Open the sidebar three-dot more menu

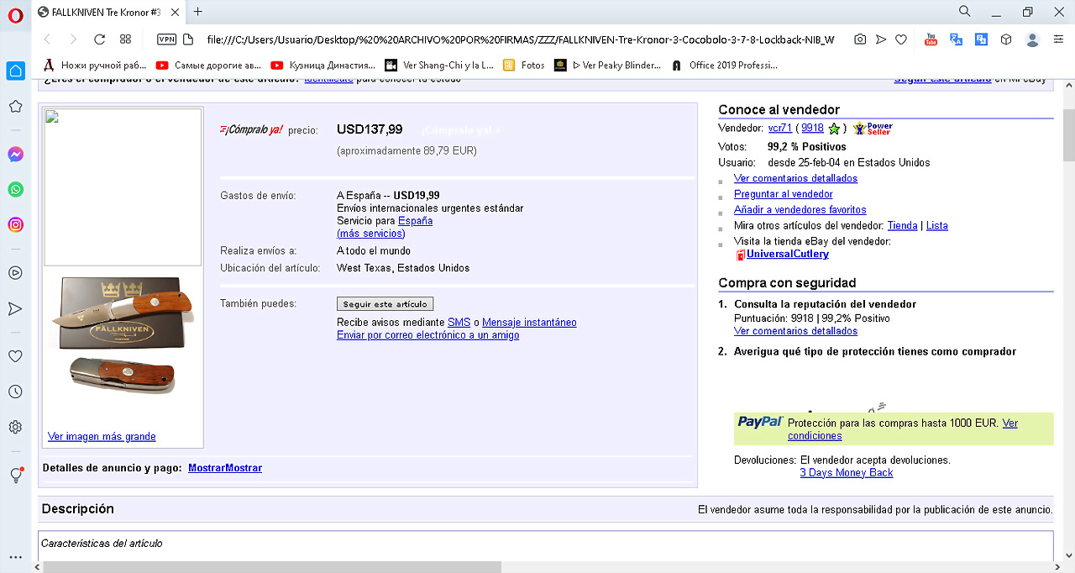click(15, 556)
